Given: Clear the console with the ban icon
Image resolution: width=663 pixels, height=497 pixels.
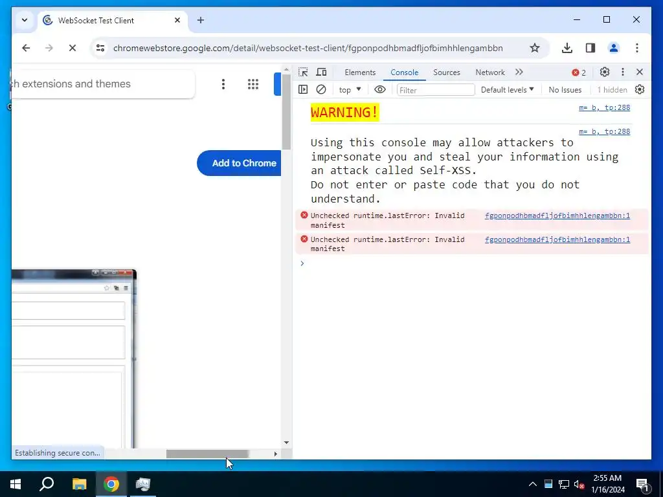Looking at the screenshot, I should (321, 89).
